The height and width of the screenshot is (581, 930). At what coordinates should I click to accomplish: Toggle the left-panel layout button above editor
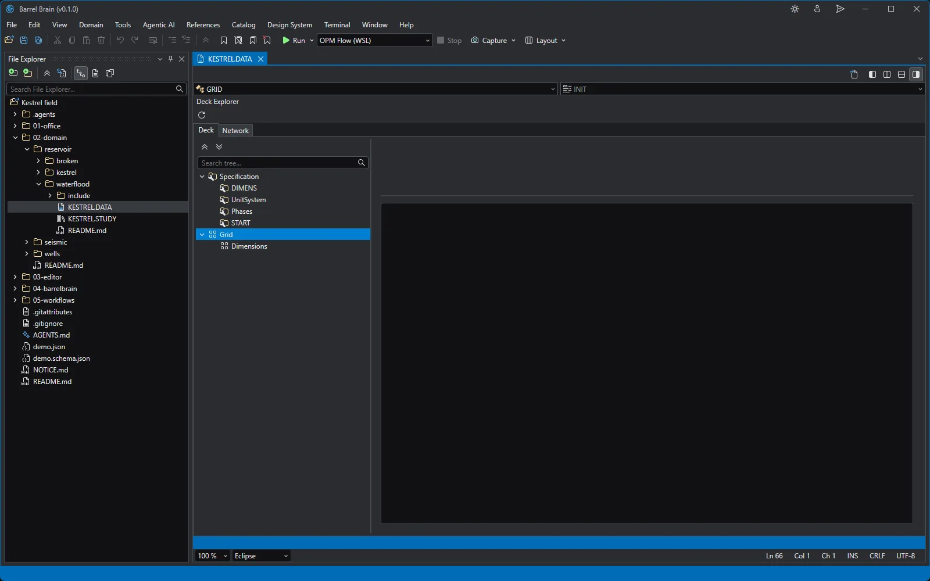[872, 74]
